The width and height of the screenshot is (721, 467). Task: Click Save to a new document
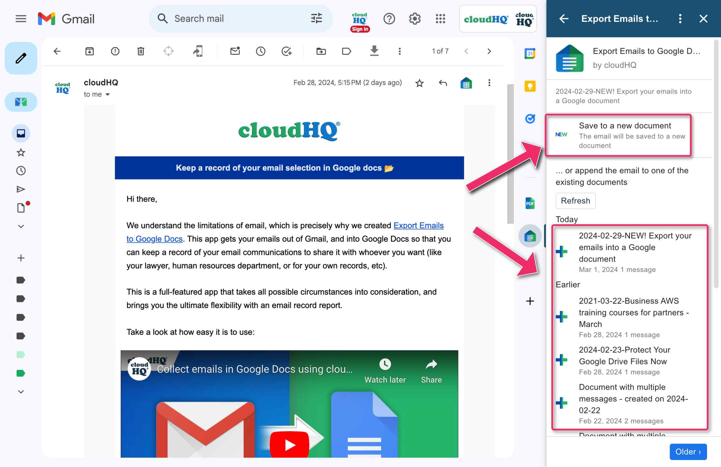[618, 135]
